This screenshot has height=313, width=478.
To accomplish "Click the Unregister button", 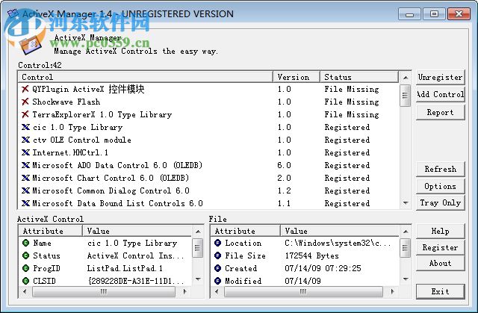I will coord(440,77).
